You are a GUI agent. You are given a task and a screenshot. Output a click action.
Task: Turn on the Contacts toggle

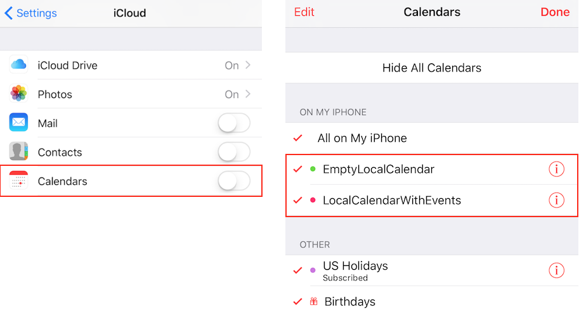234,152
